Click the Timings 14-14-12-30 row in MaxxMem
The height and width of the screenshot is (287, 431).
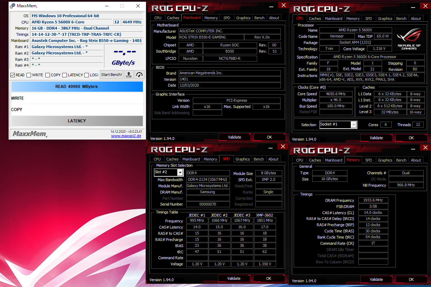[x=86, y=34]
